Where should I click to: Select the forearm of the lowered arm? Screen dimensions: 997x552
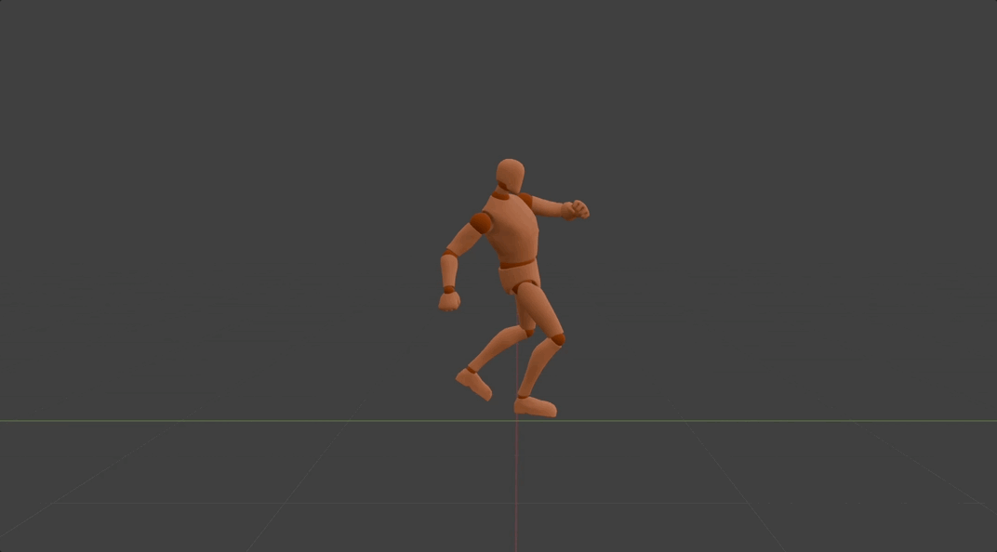click(x=449, y=271)
